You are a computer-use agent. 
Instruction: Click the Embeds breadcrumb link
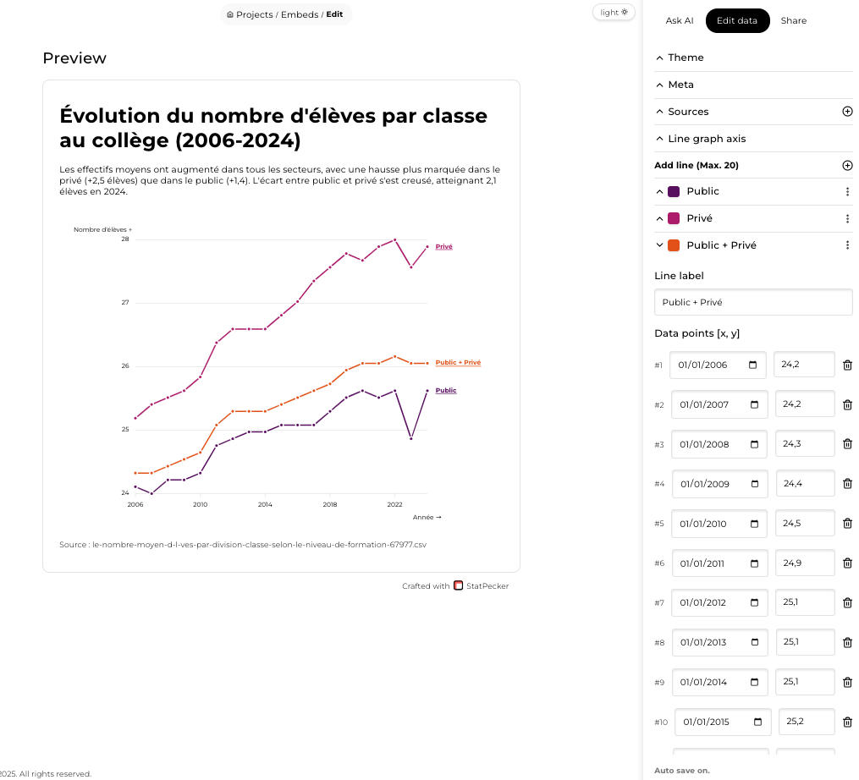300,14
